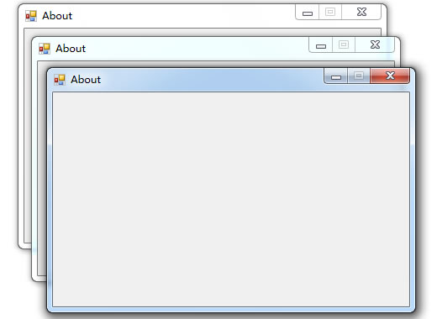Screen dimensions: 437x319
Task: Click the middle About window's form icon
Action: (x=45, y=49)
